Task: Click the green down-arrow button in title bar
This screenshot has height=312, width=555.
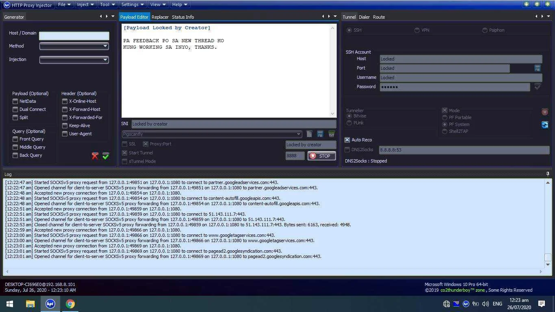Action: pyautogui.click(x=527, y=4)
